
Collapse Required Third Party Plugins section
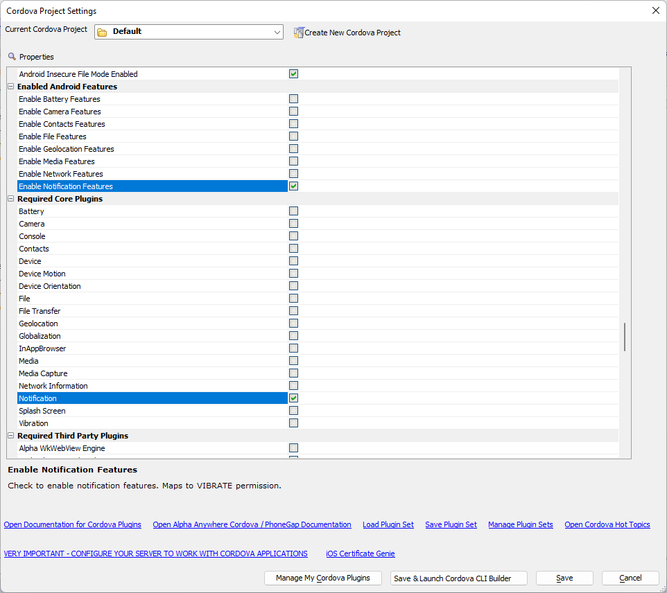click(11, 435)
